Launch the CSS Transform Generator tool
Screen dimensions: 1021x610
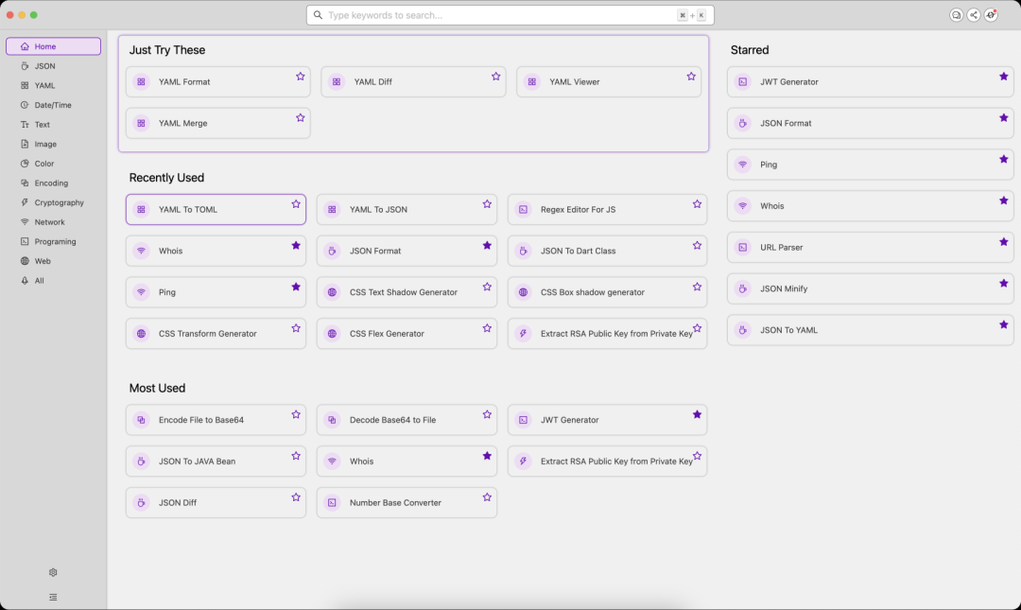coord(216,334)
